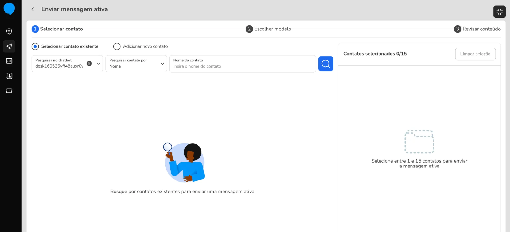This screenshot has width=510, height=232.
Task: Open the chart reports sidebar icon
Action: [x=9, y=61]
